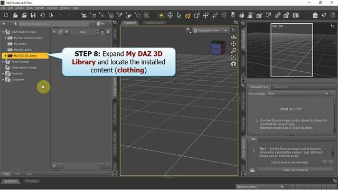Click the viewport orbit control icon
The image size is (338, 190).
click(233, 37)
